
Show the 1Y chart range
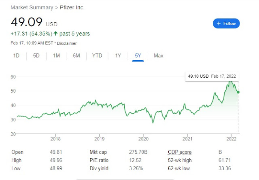point(118,56)
